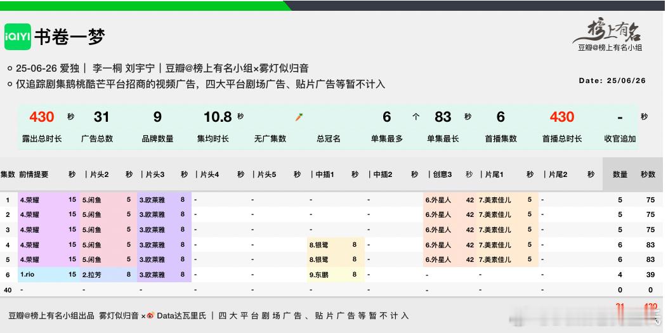Click the 总冠名 stat label
The height and width of the screenshot is (333, 668).
[x=329, y=139]
